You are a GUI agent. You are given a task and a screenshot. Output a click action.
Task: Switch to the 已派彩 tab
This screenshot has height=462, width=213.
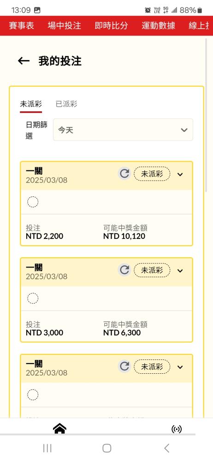[66, 104]
